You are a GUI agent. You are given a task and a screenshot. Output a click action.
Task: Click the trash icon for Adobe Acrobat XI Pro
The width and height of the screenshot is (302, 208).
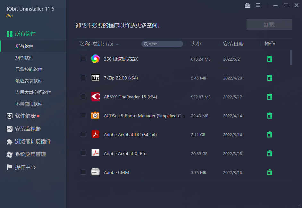[269, 154]
